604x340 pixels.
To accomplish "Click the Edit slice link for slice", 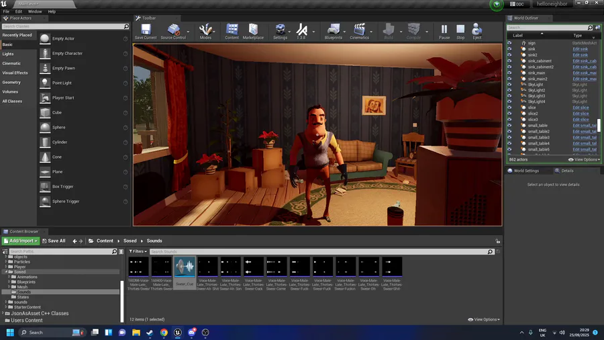I will pos(581,108).
